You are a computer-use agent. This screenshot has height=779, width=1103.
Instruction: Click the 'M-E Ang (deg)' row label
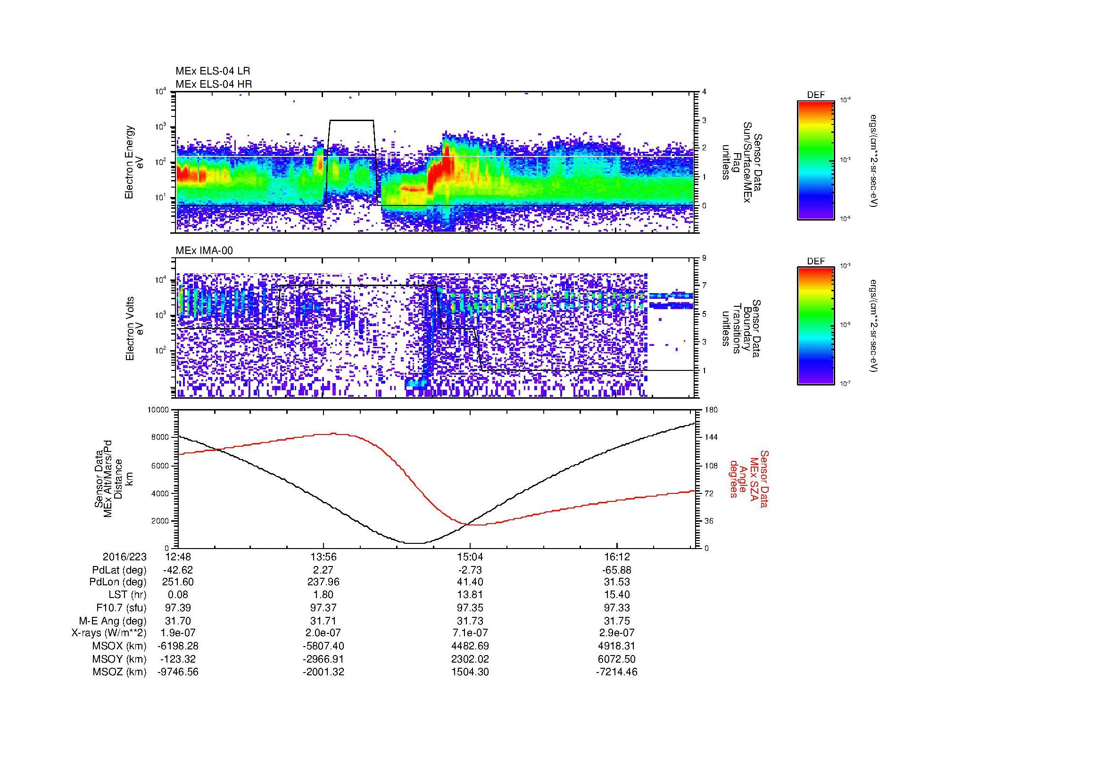click(112, 621)
